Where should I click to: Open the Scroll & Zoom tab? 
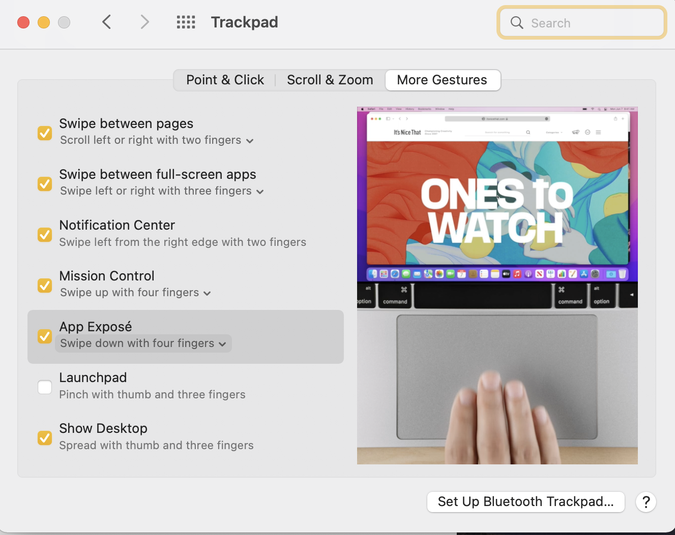pos(330,80)
